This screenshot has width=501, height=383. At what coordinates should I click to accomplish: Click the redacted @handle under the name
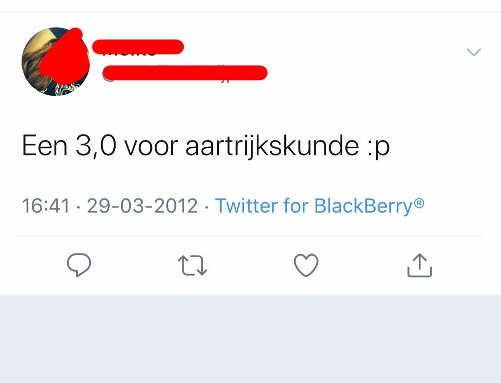[x=185, y=73]
